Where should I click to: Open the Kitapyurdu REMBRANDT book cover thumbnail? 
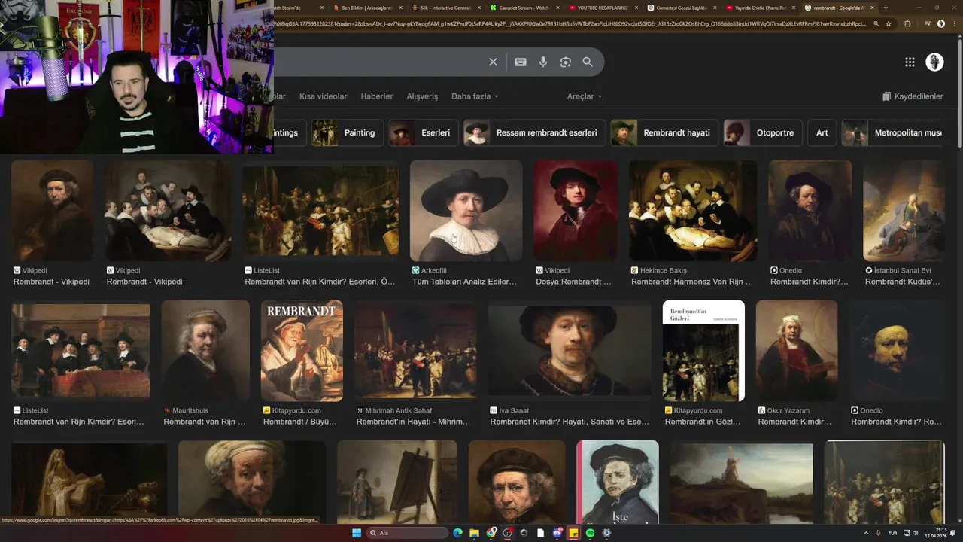(x=302, y=351)
